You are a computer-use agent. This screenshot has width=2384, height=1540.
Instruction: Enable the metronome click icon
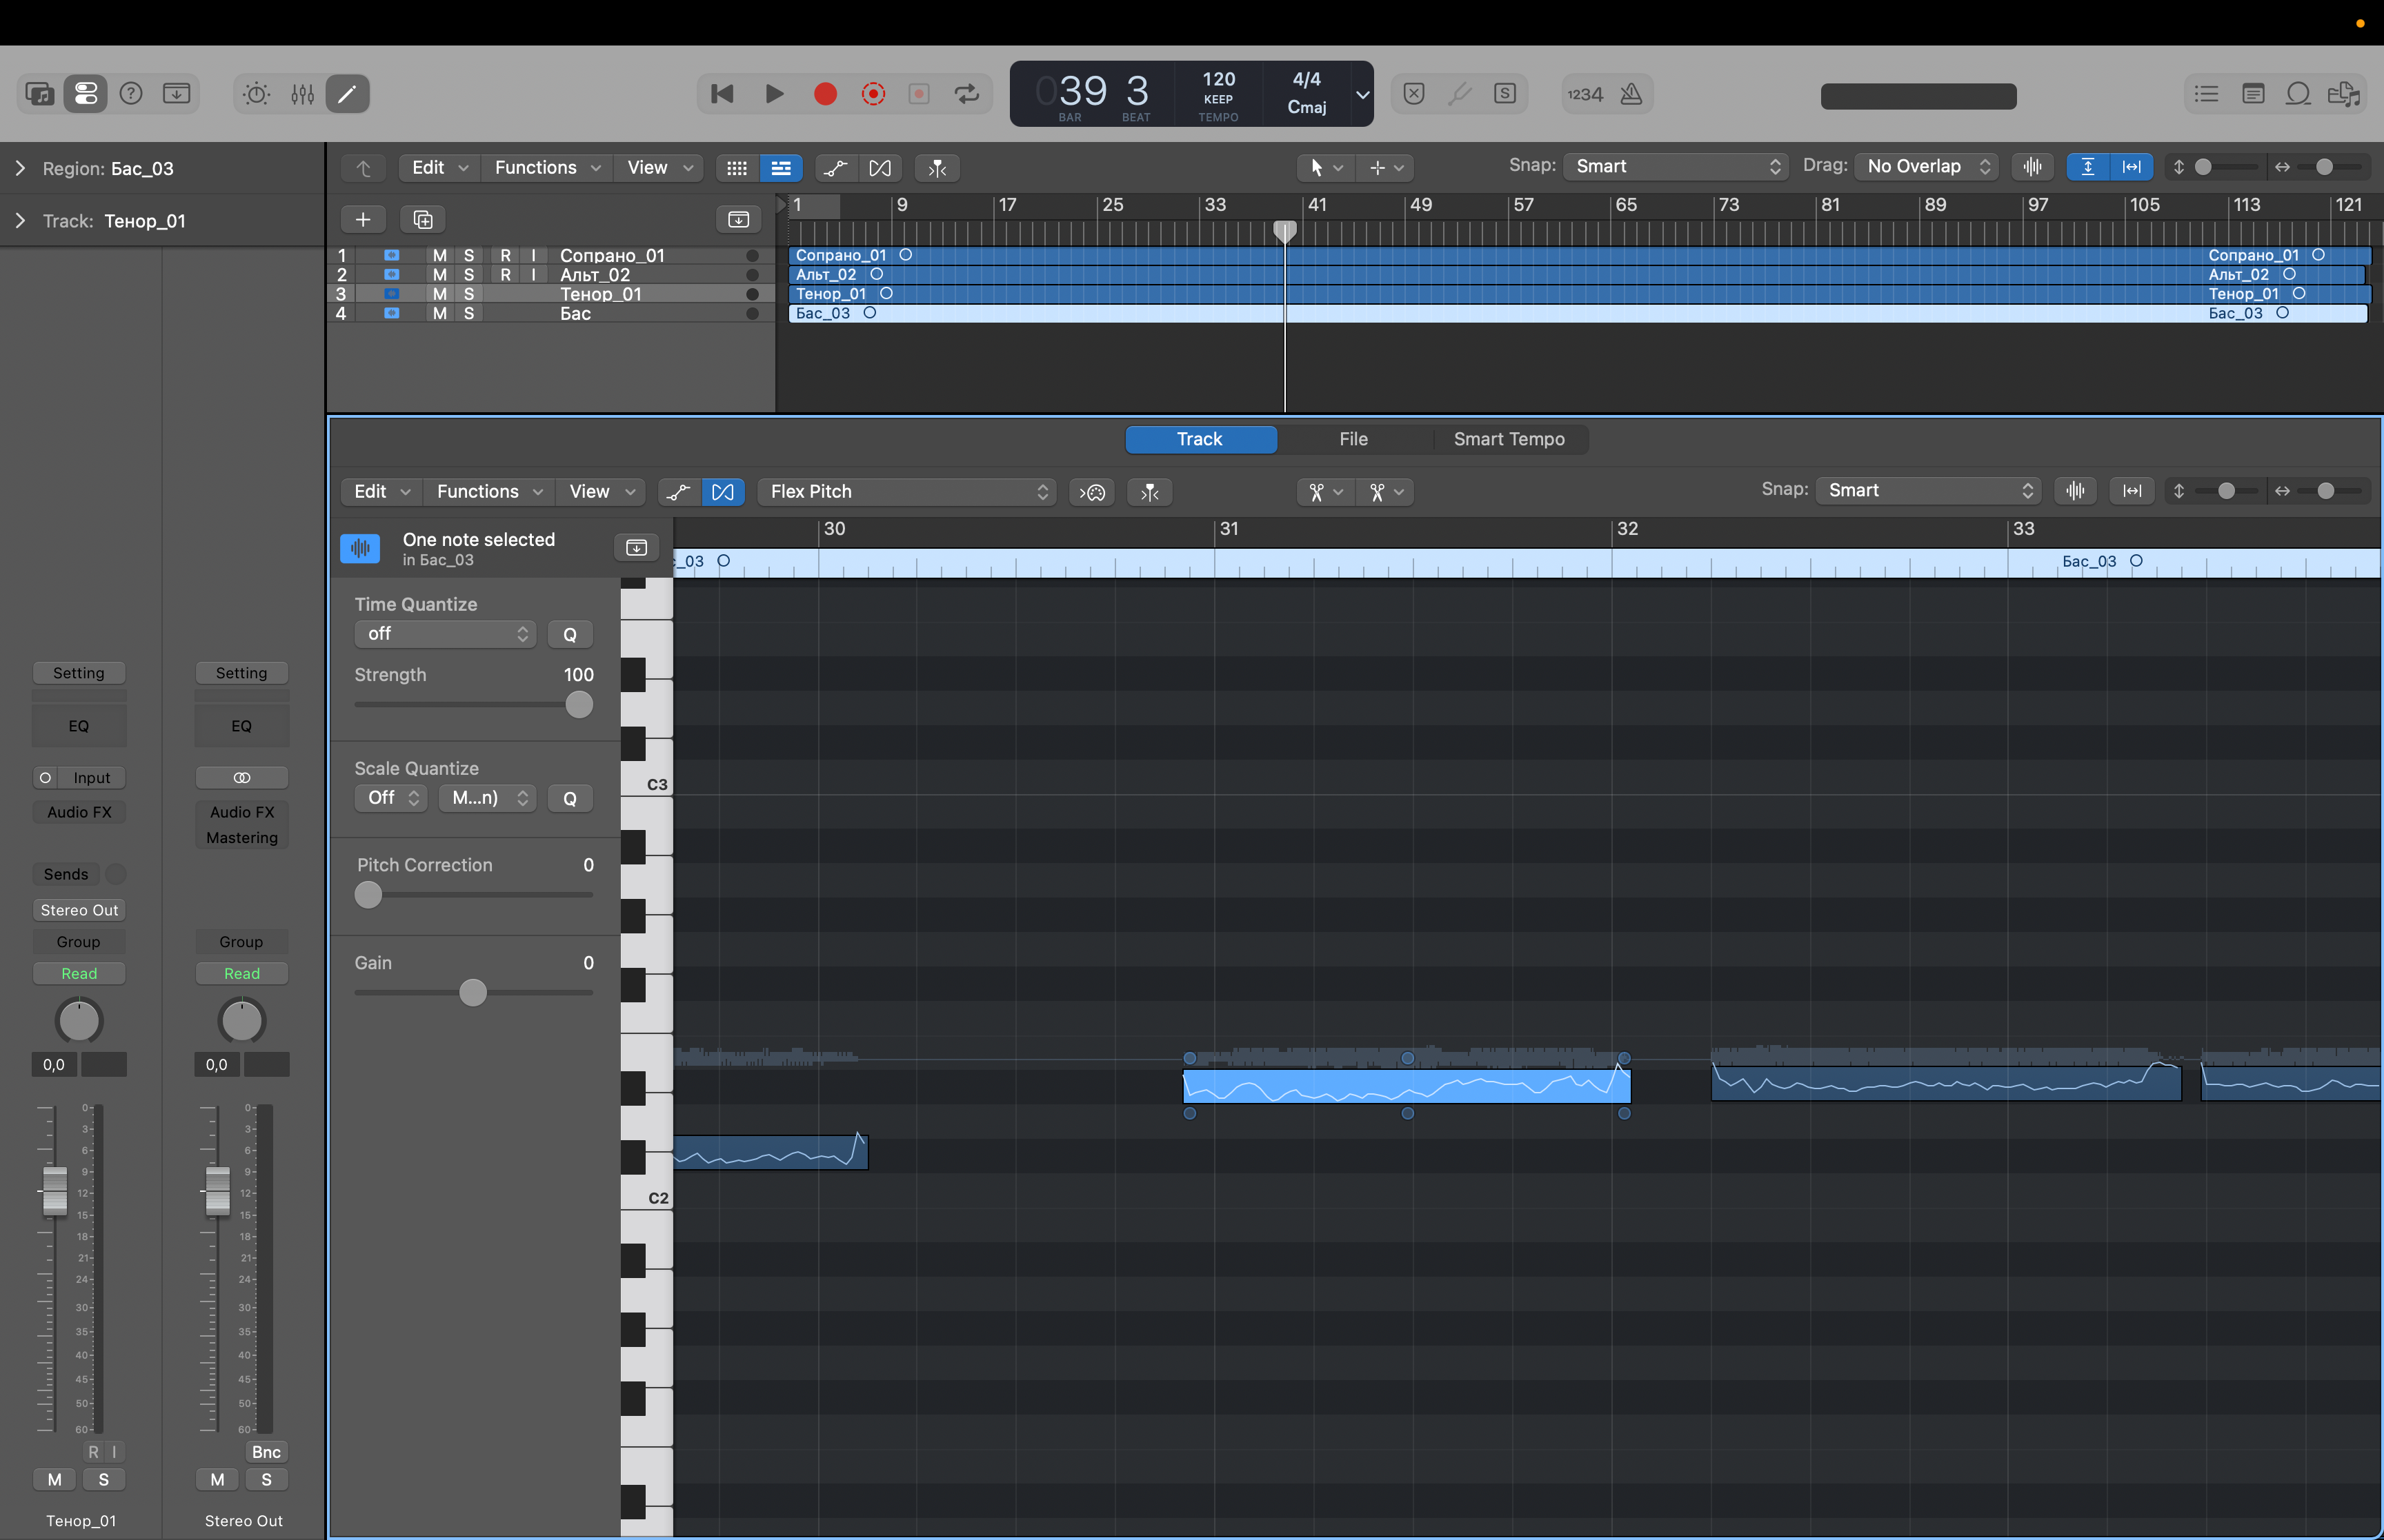[1631, 94]
